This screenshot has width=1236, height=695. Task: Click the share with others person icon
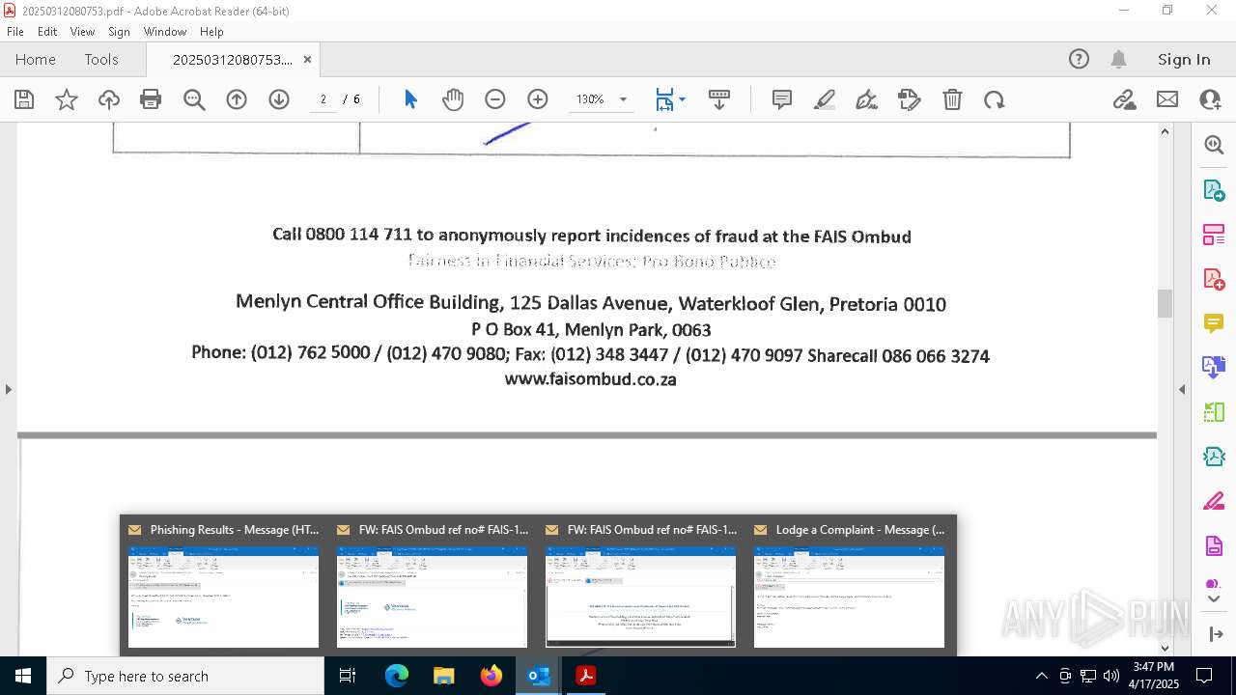(1210, 99)
